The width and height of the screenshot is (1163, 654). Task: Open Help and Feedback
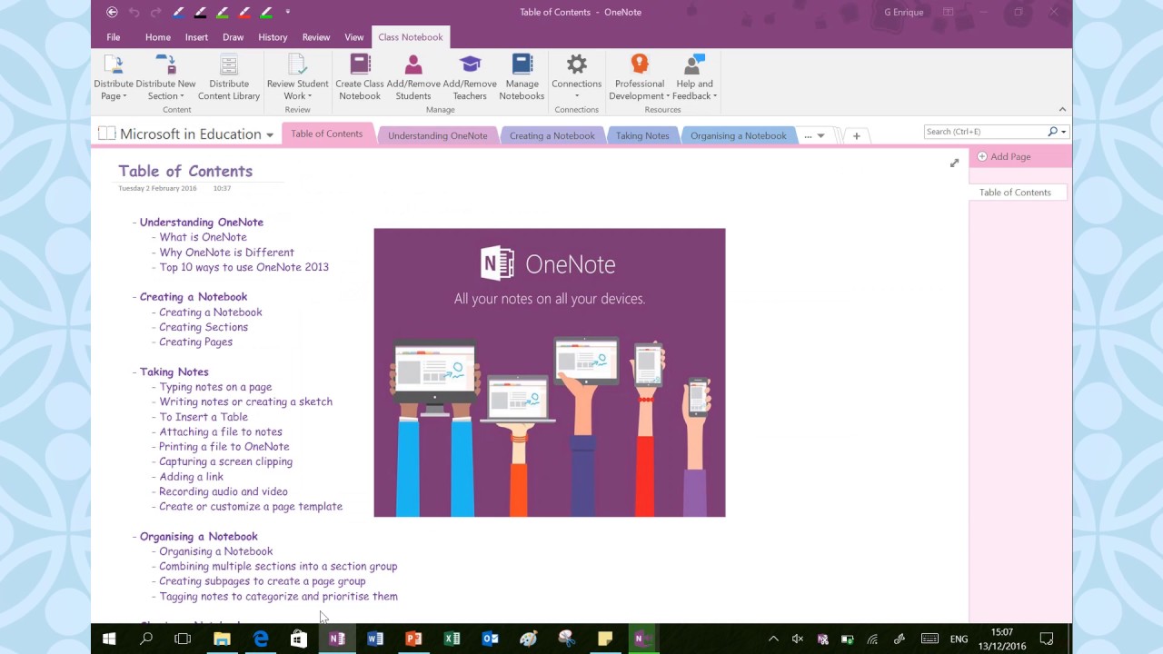point(694,77)
